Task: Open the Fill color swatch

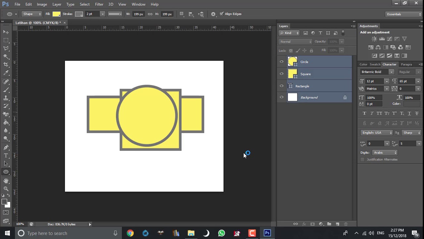Action: click(57, 14)
